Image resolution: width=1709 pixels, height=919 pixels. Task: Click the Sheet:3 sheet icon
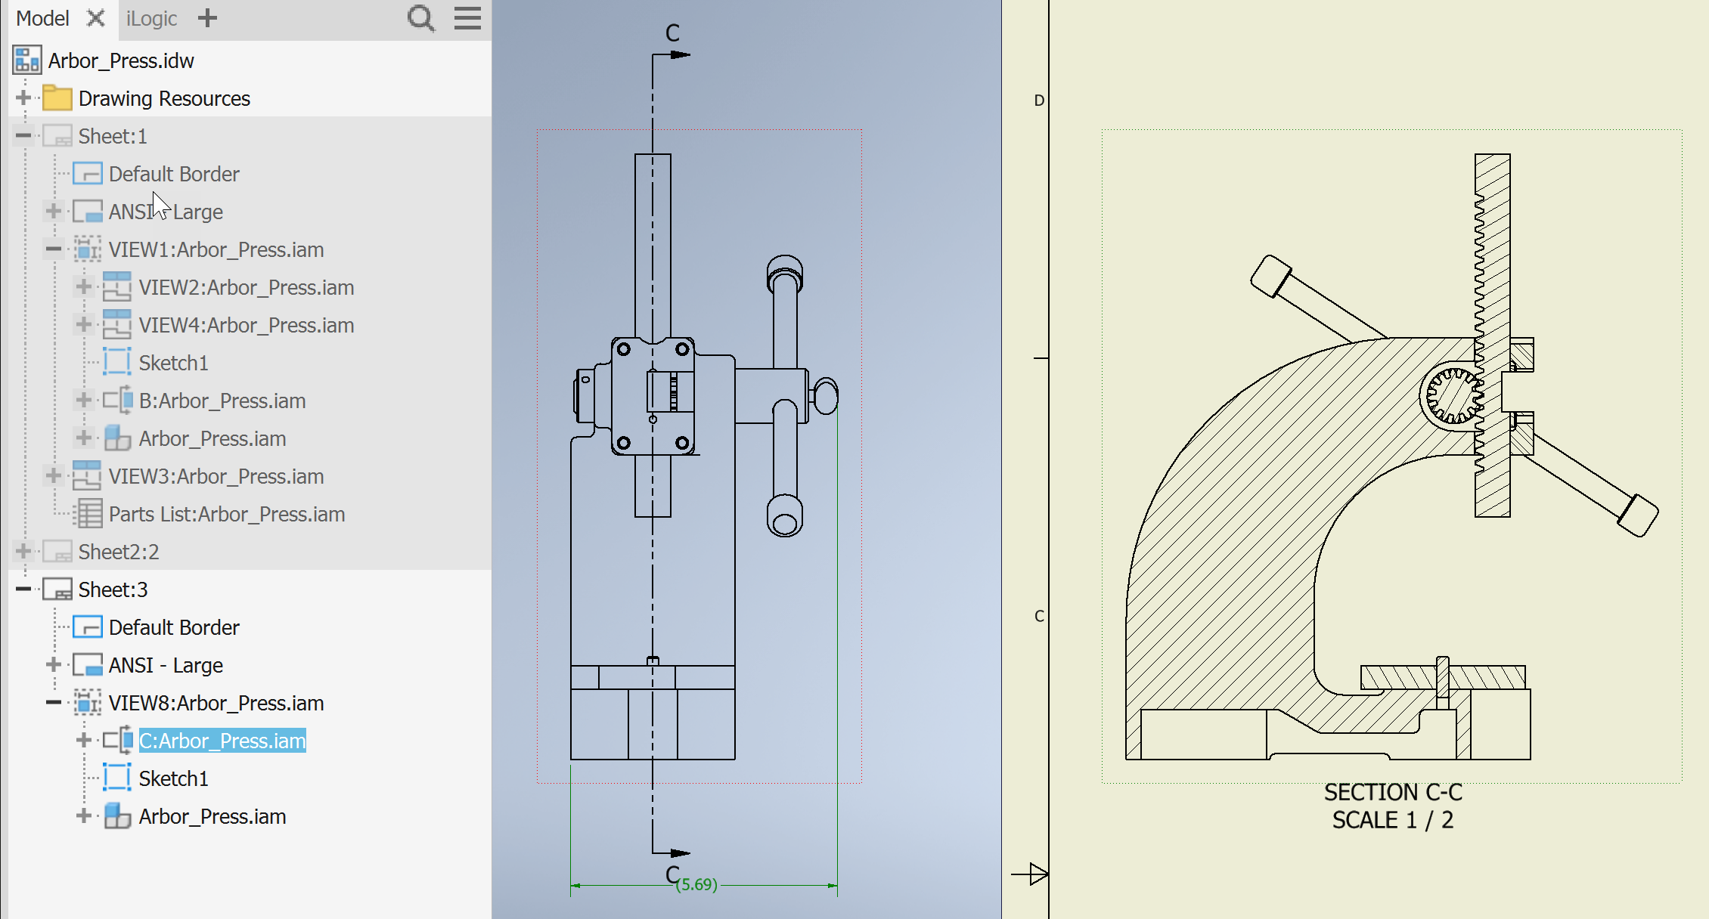click(57, 589)
